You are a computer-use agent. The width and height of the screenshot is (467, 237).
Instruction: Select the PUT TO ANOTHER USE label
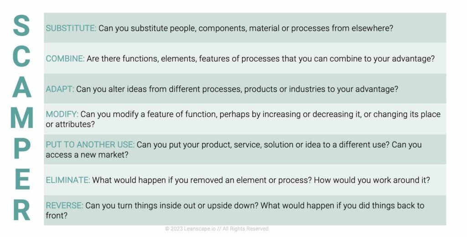point(90,144)
